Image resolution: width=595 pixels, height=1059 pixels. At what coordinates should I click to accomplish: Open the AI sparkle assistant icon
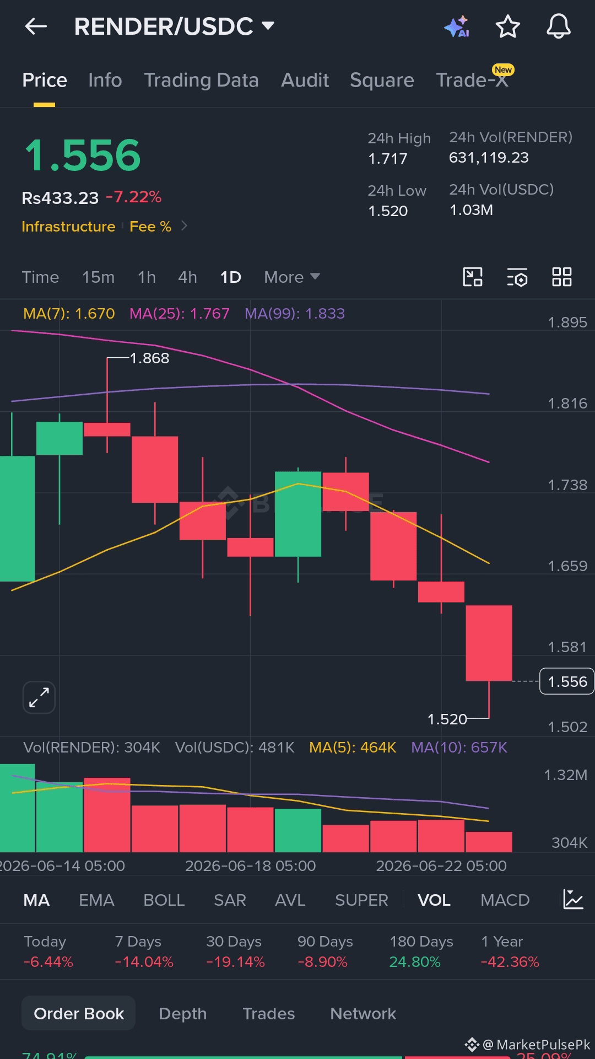(457, 26)
